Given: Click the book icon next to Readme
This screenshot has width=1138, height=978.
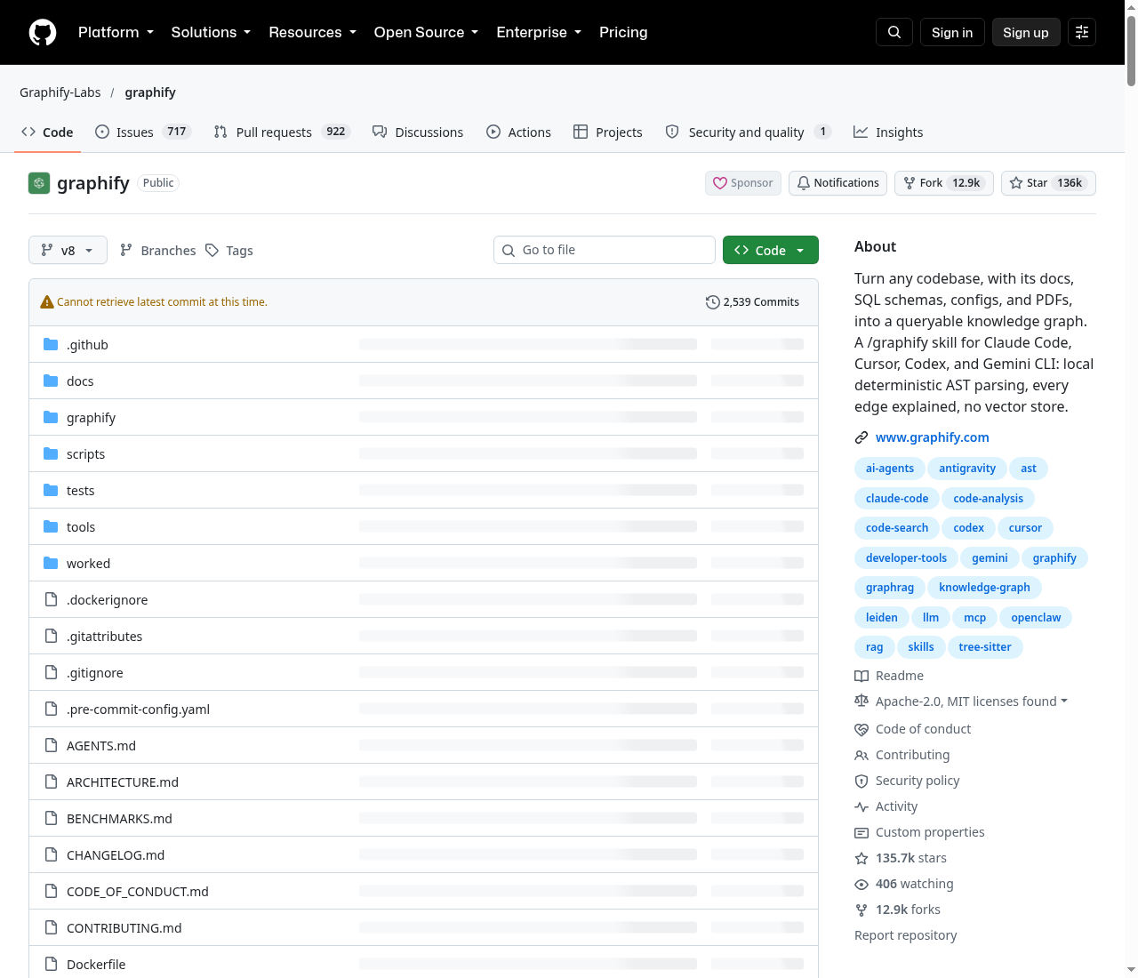Looking at the screenshot, I should 862,676.
